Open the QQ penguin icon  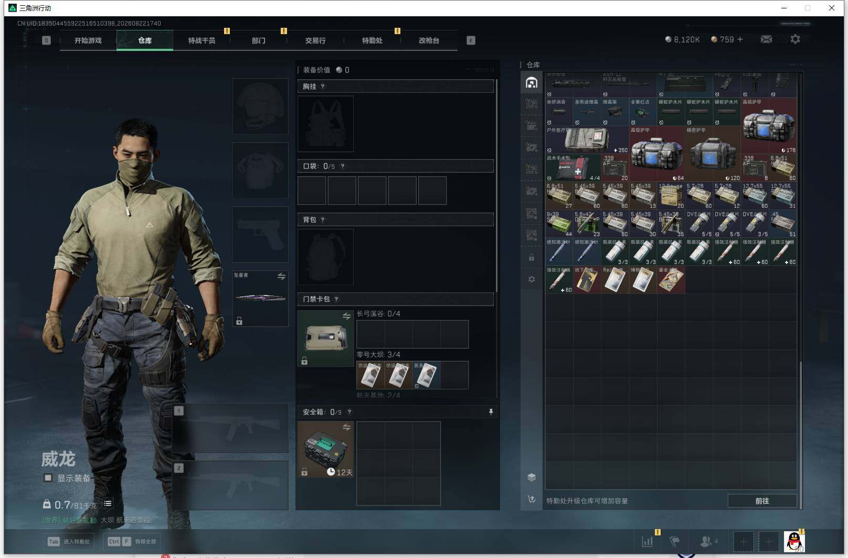coord(794,541)
